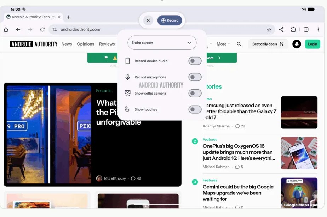The image size is (327, 217).
Task: Enable Show selfie camera toggle
Action: (195, 93)
